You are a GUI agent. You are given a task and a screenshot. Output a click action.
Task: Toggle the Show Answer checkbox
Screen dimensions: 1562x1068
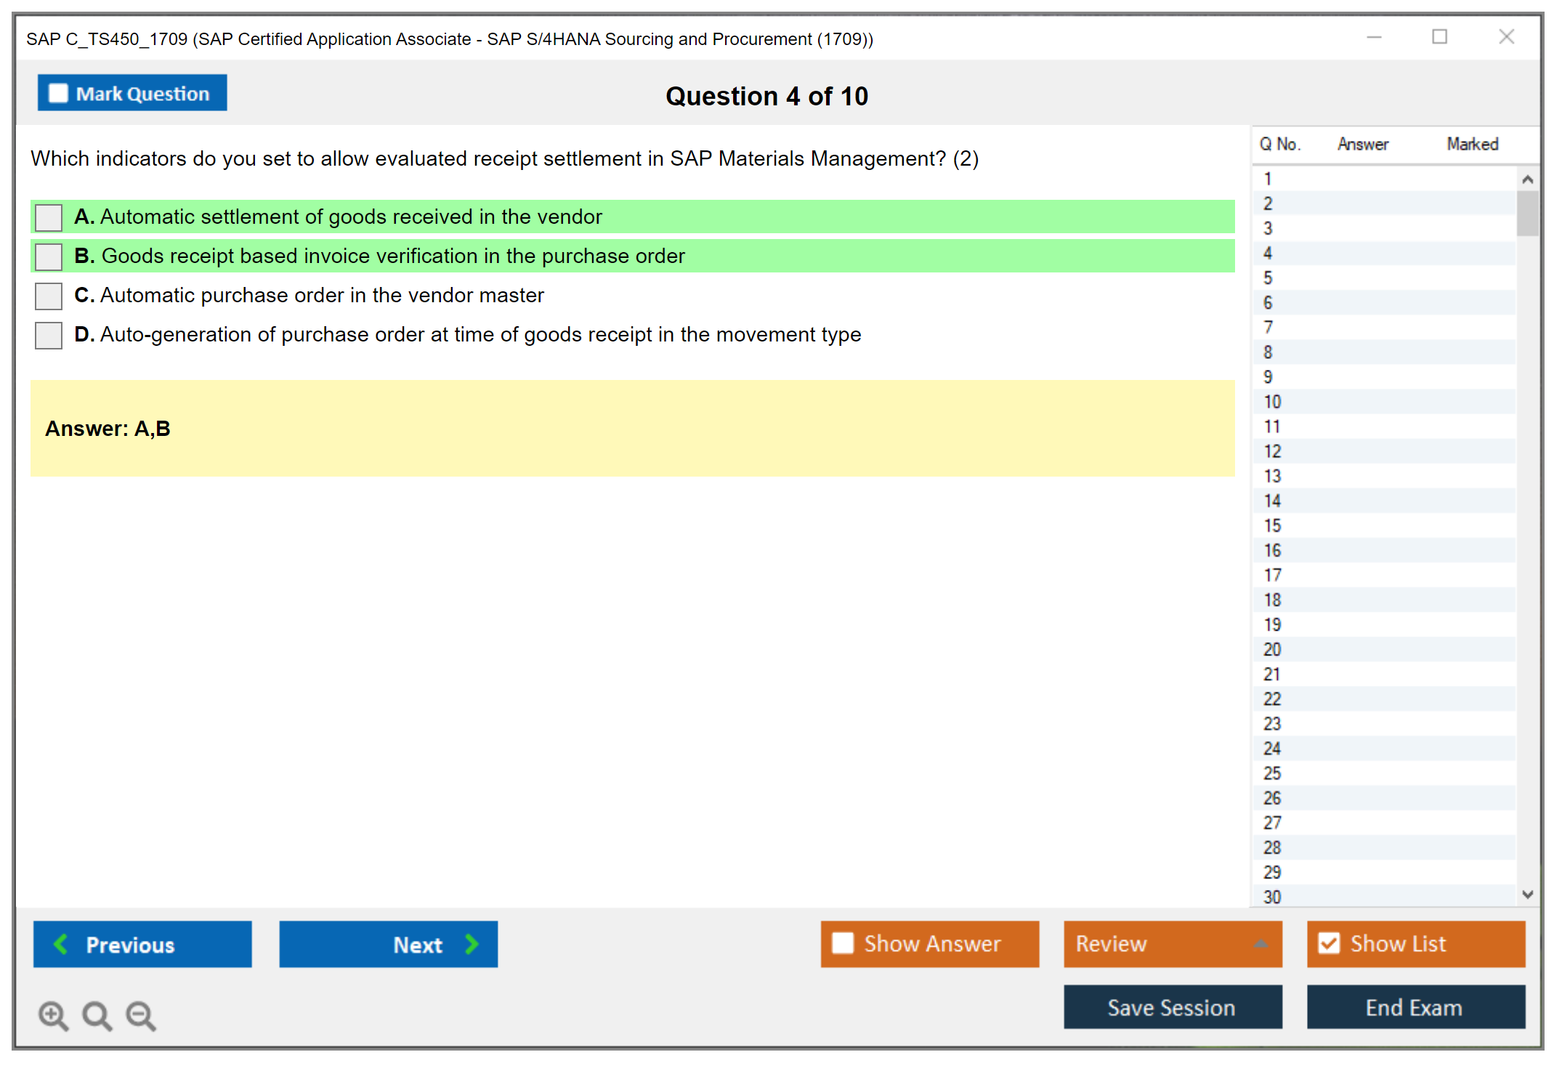point(843,943)
